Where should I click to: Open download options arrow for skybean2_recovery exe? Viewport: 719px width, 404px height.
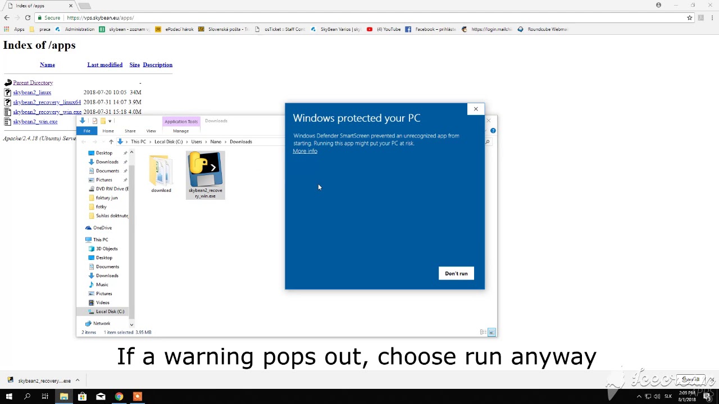pyautogui.click(x=78, y=380)
